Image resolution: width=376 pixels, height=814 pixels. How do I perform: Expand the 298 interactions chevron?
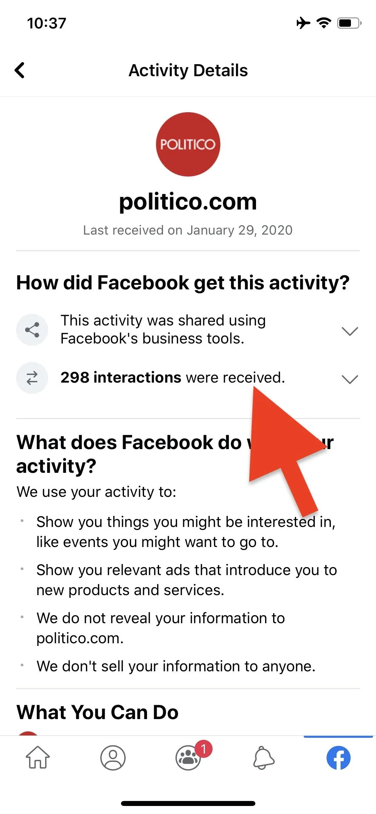click(350, 379)
